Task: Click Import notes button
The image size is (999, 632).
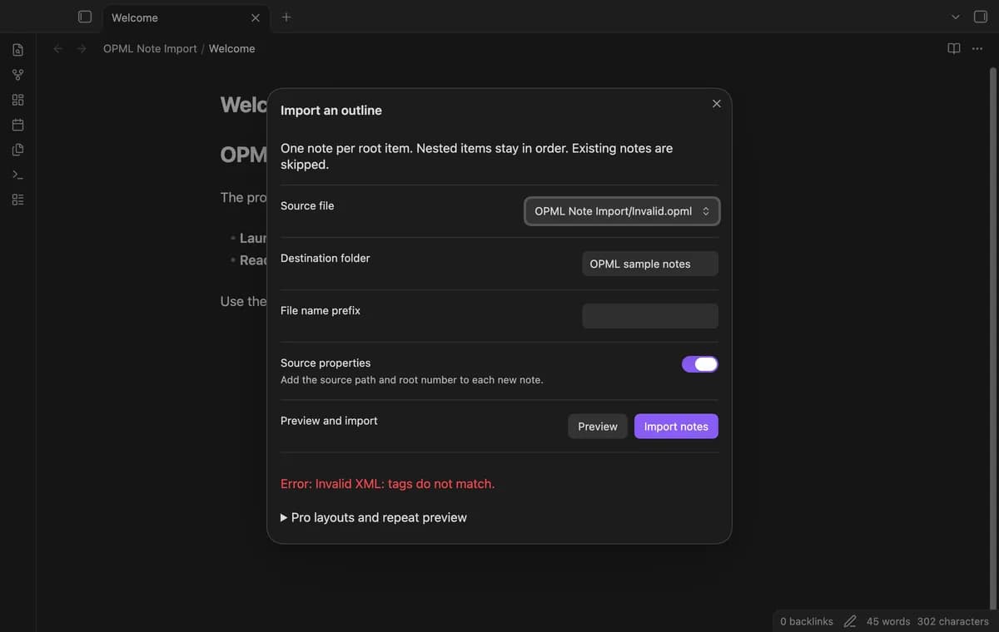Action: [676, 426]
